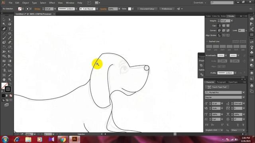Image resolution: width=255 pixels, height=143 pixels.
Task: Open the Sharp anti-aliasing dropdown
Action: pyautogui.click(x=244, y=130)
